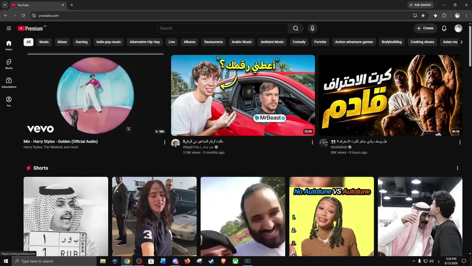Open Chrome tab search dropdown
This screenshot has width=472, height=266.
5,5
